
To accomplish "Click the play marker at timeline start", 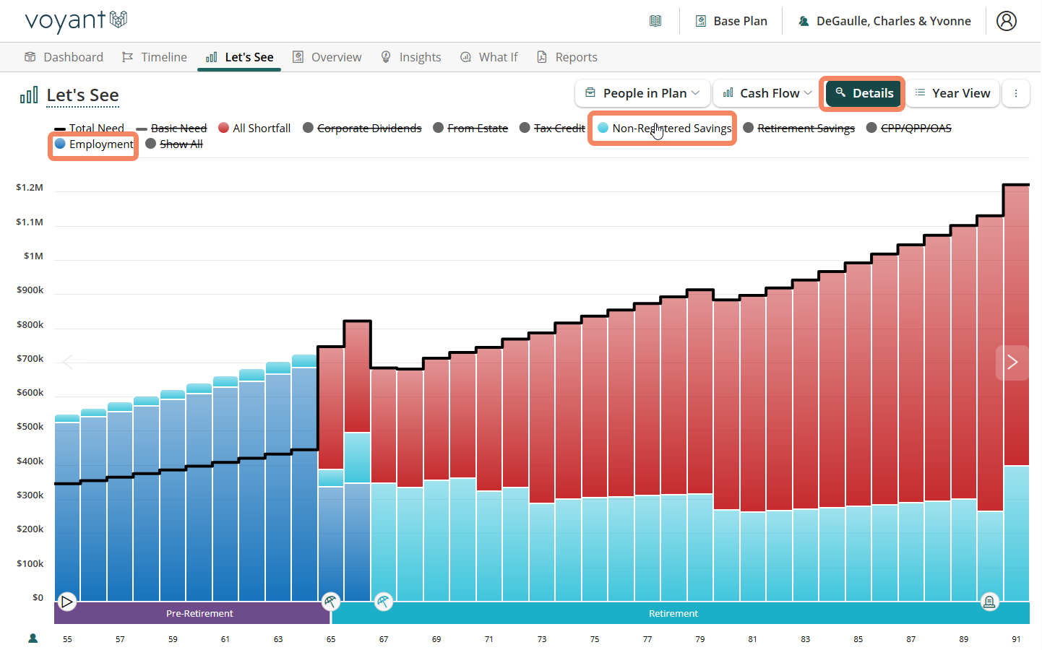I will pyautogui.click(x=67, y=601).
